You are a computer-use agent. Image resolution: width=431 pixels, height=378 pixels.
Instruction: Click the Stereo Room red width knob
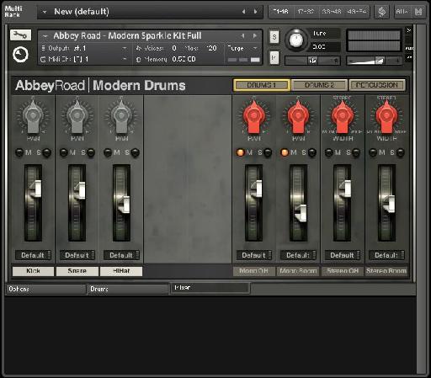click(386, 115)
